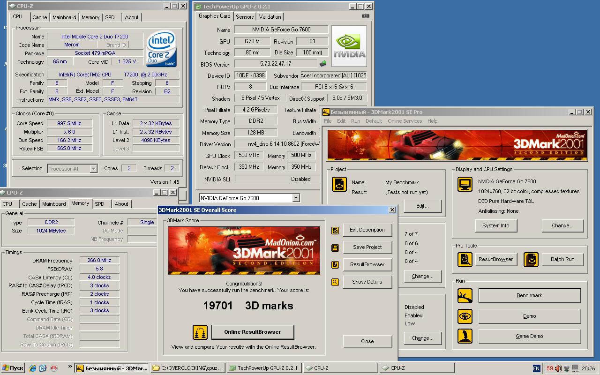
Task: Open the File menu in 3DMark2001
Action: [x=328, y=121]
